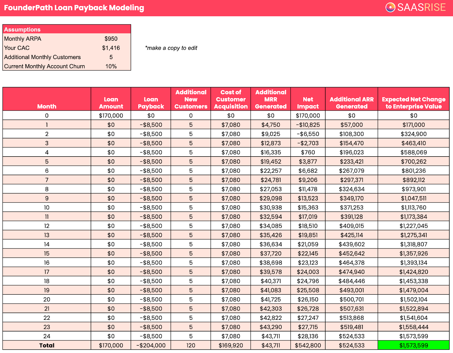Select the month 0 net impact $170,000
453x353 pixels.
[x=308, y=115]
